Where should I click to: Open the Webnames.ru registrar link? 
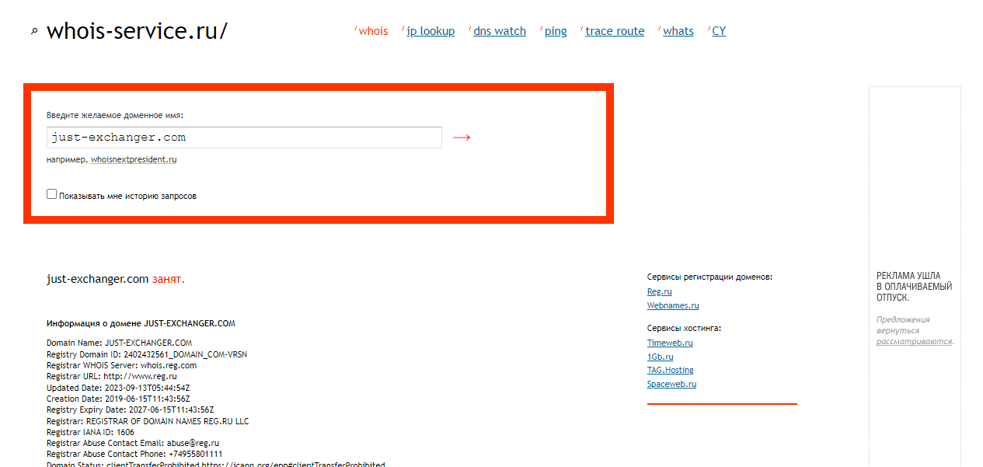click(x=673, y=305)
